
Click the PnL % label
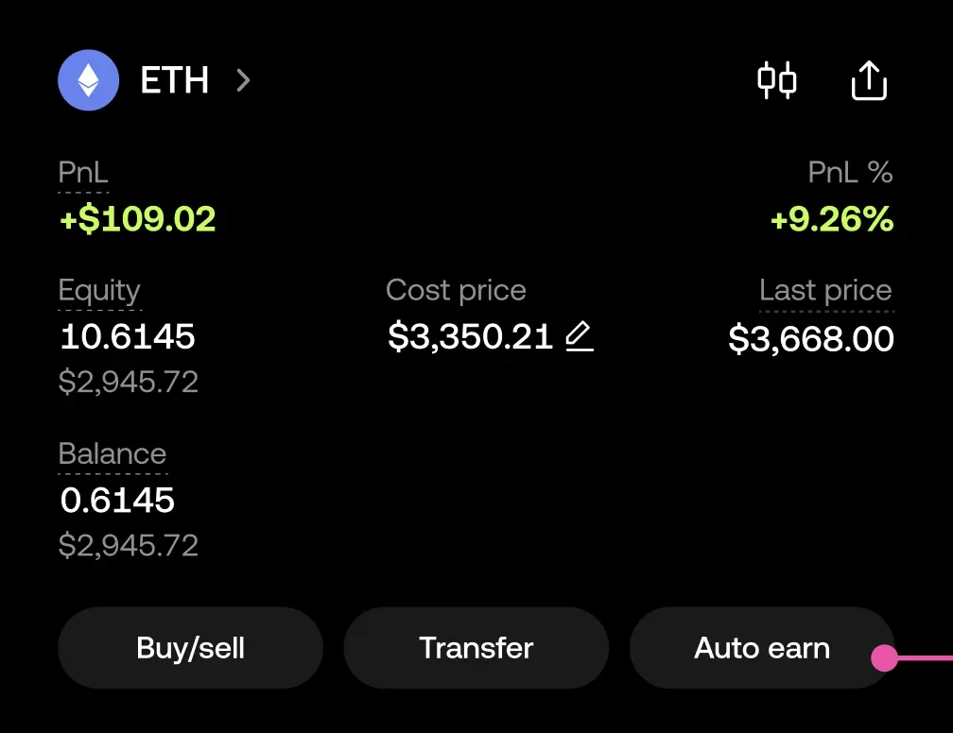point(850,173)
